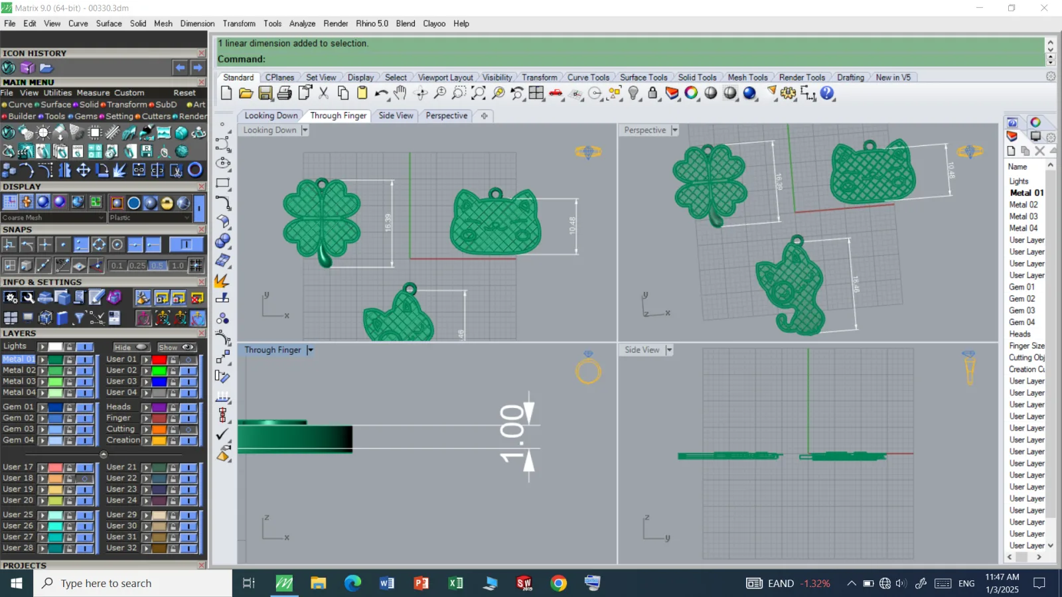Toggle the lock on Heads layer

(x=173, y=407)
